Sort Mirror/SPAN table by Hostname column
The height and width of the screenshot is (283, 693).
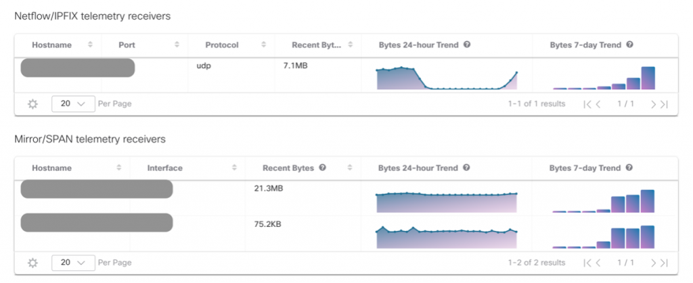118,168
